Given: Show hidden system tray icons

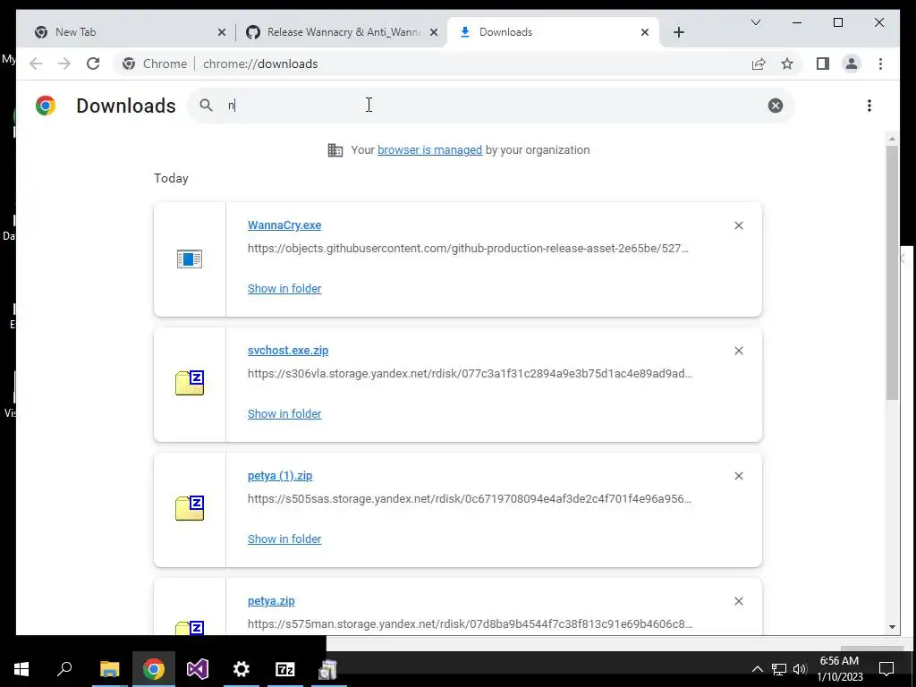Looking at the screenshot, I should 757,669.
